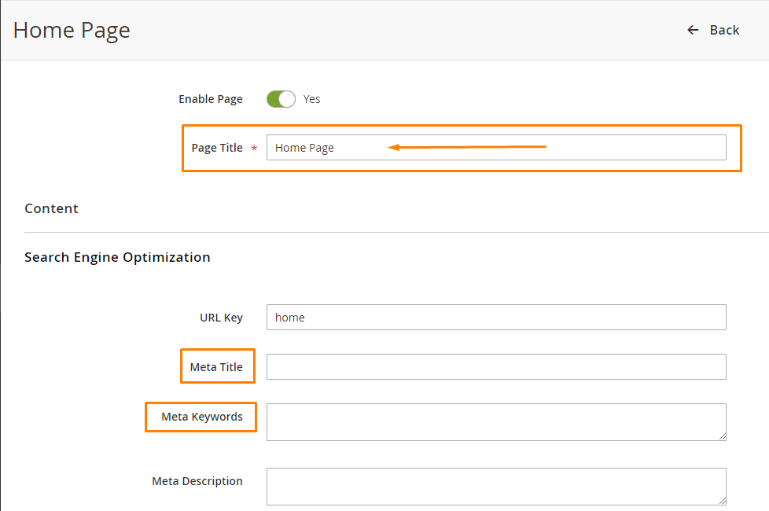This screenshot has width=769, height=511.
Task: Go back using the Back button
Action: 713,31
